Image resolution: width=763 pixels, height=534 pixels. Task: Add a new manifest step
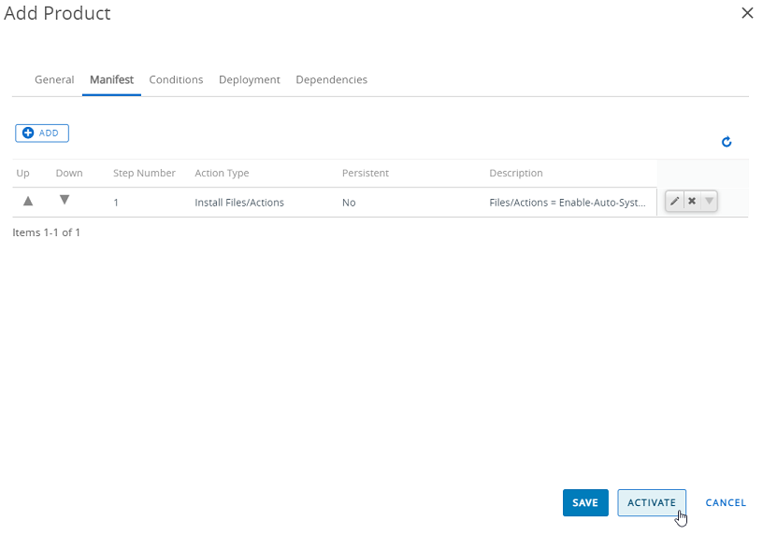42,133
